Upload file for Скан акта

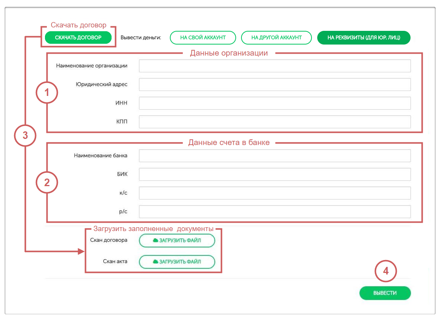177,262
